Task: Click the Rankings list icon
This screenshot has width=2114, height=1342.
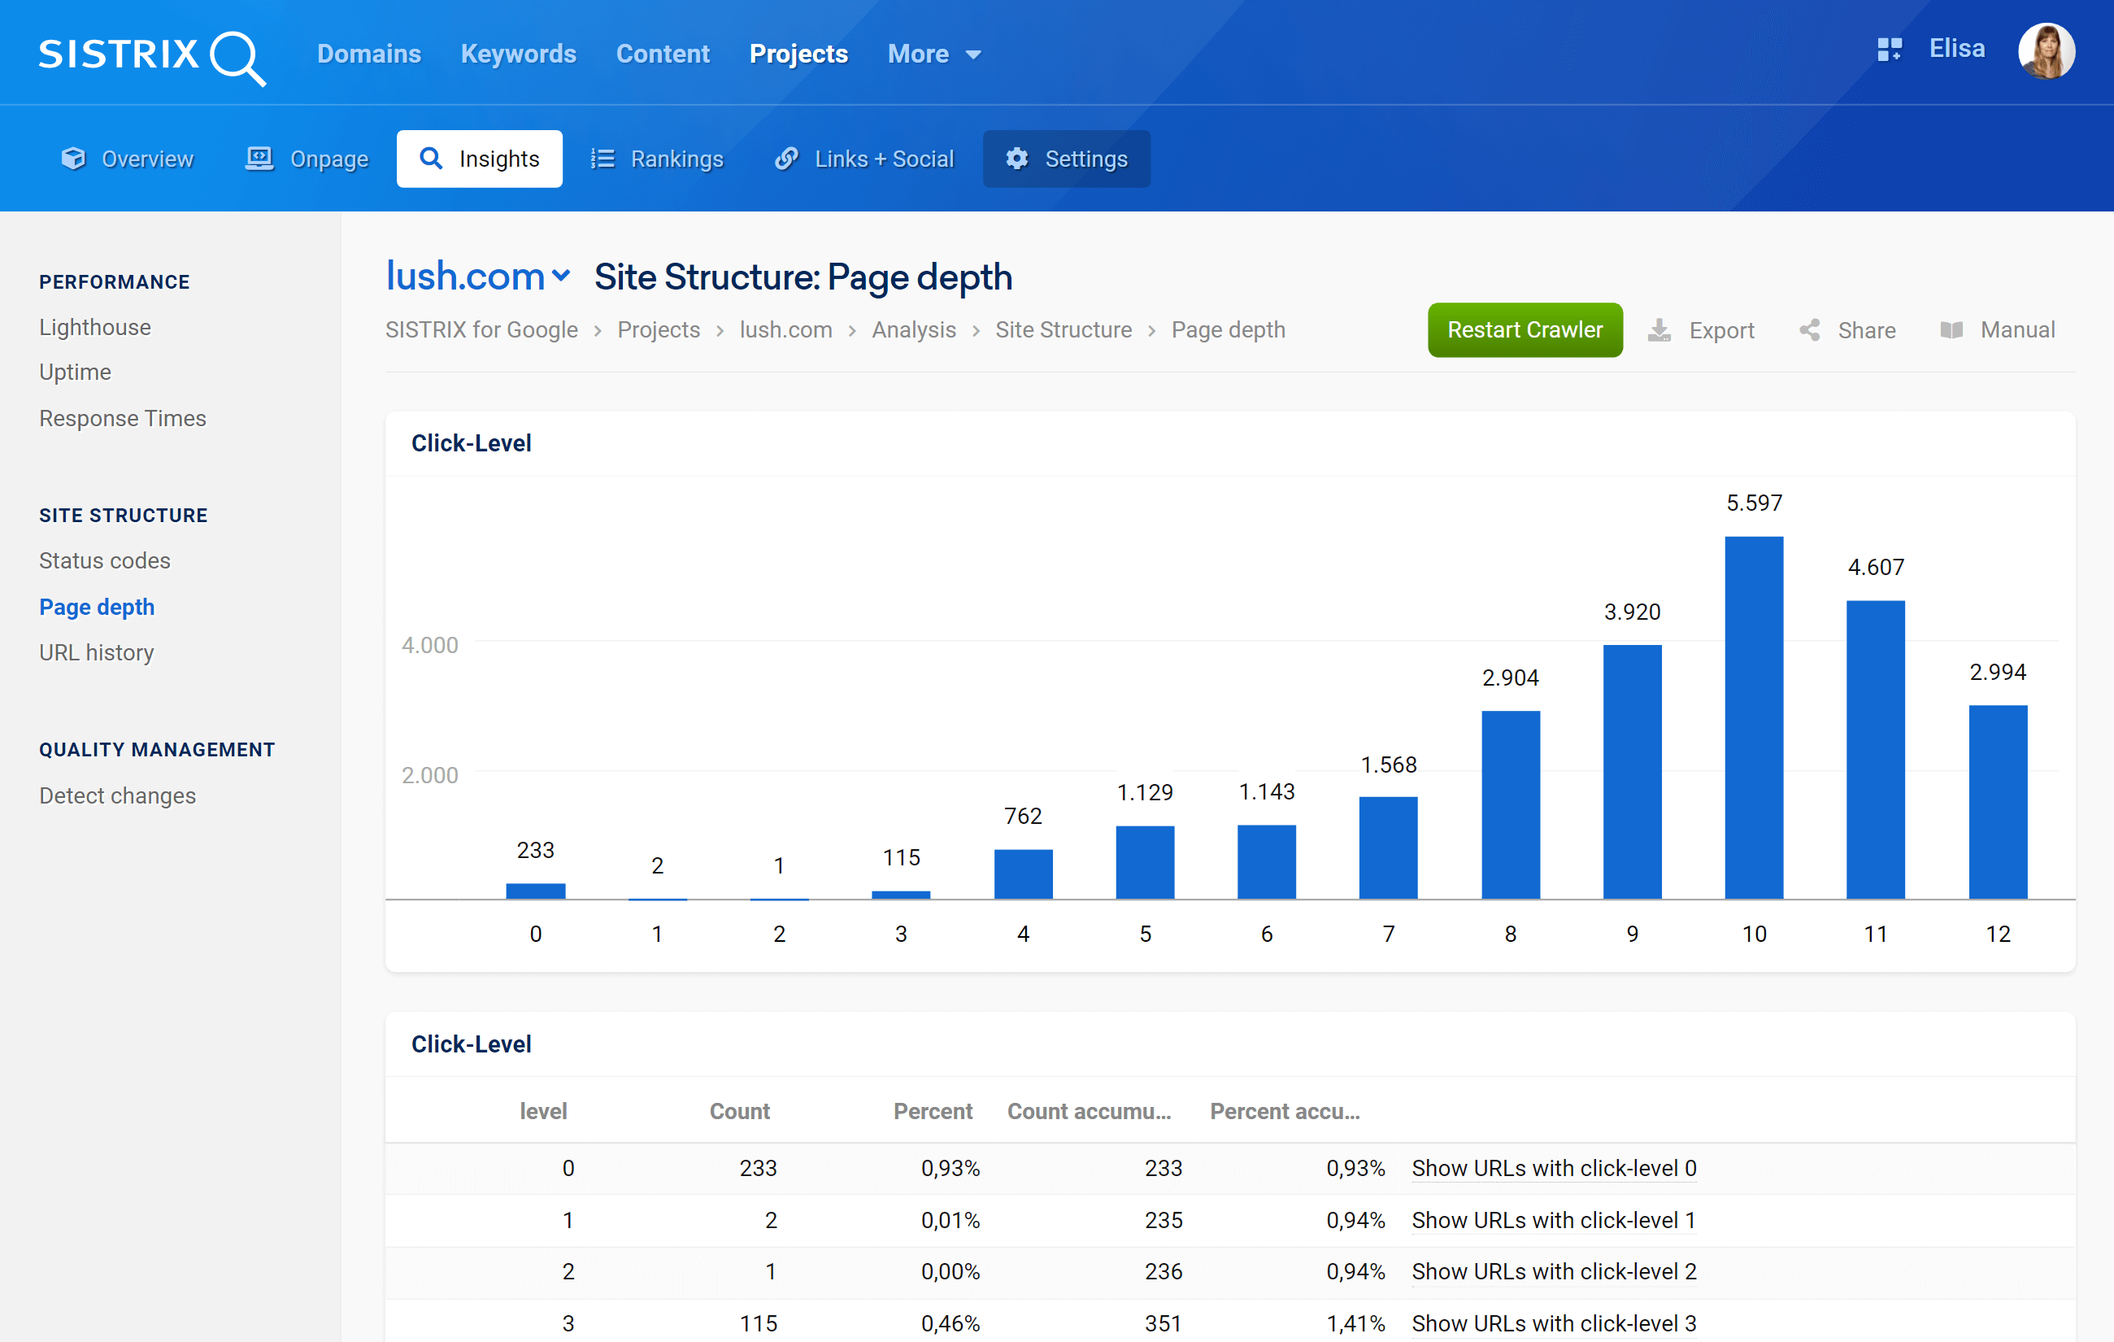Action: click(x=602, y=159)
